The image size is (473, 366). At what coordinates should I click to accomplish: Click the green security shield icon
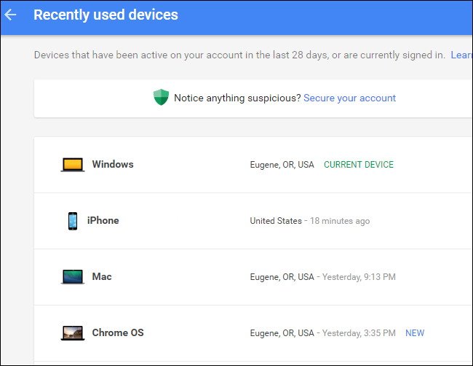click(161, 98)
